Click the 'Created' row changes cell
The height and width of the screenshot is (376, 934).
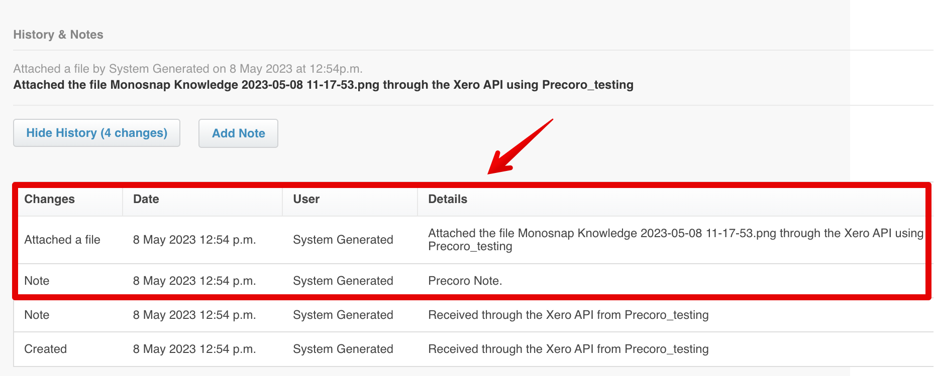pos(45,349)
